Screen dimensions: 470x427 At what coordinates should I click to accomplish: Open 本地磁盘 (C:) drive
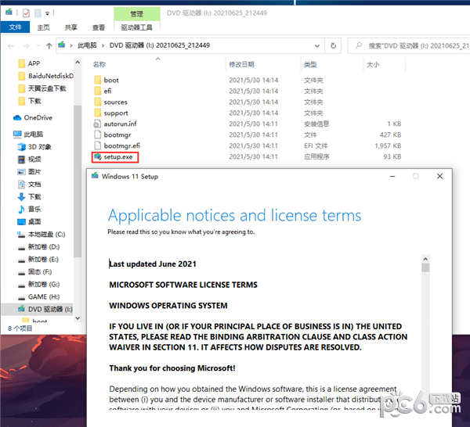tap(42, 235)
